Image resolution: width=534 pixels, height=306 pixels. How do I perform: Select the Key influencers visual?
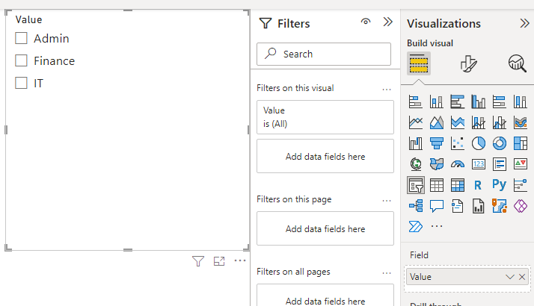point(521,185)
